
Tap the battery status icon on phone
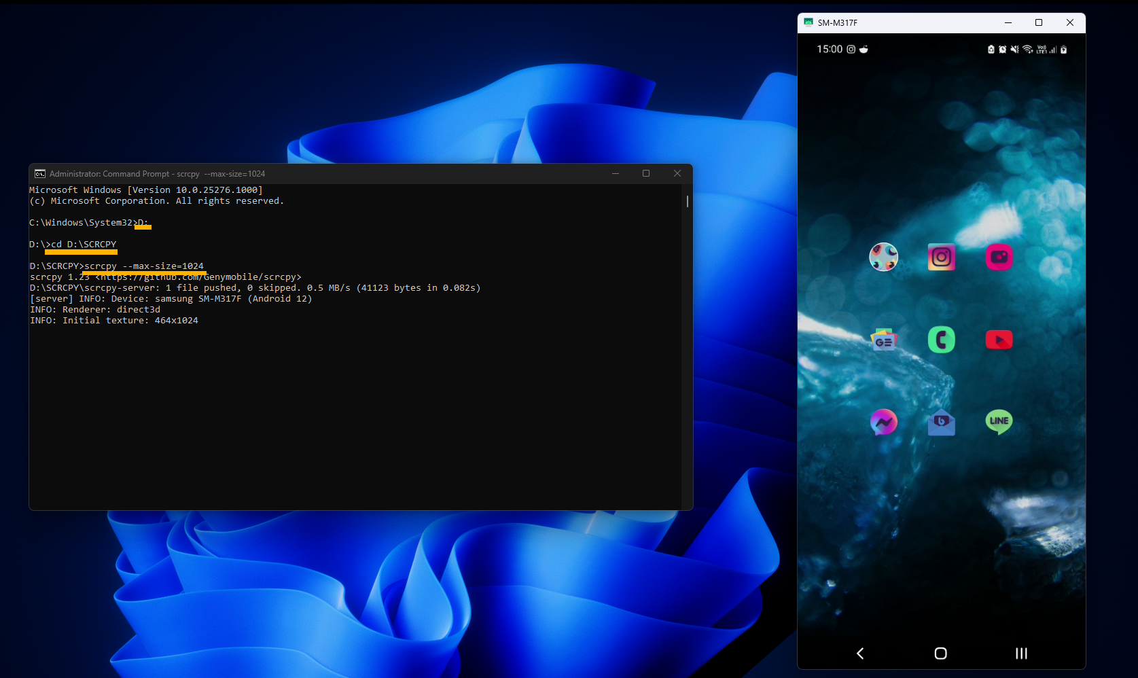pos(1063,49)
